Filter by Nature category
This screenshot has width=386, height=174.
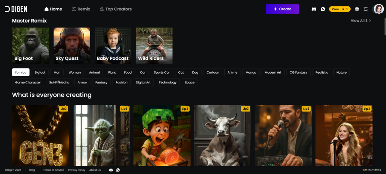pyautogui.click(x=342, y=73)
